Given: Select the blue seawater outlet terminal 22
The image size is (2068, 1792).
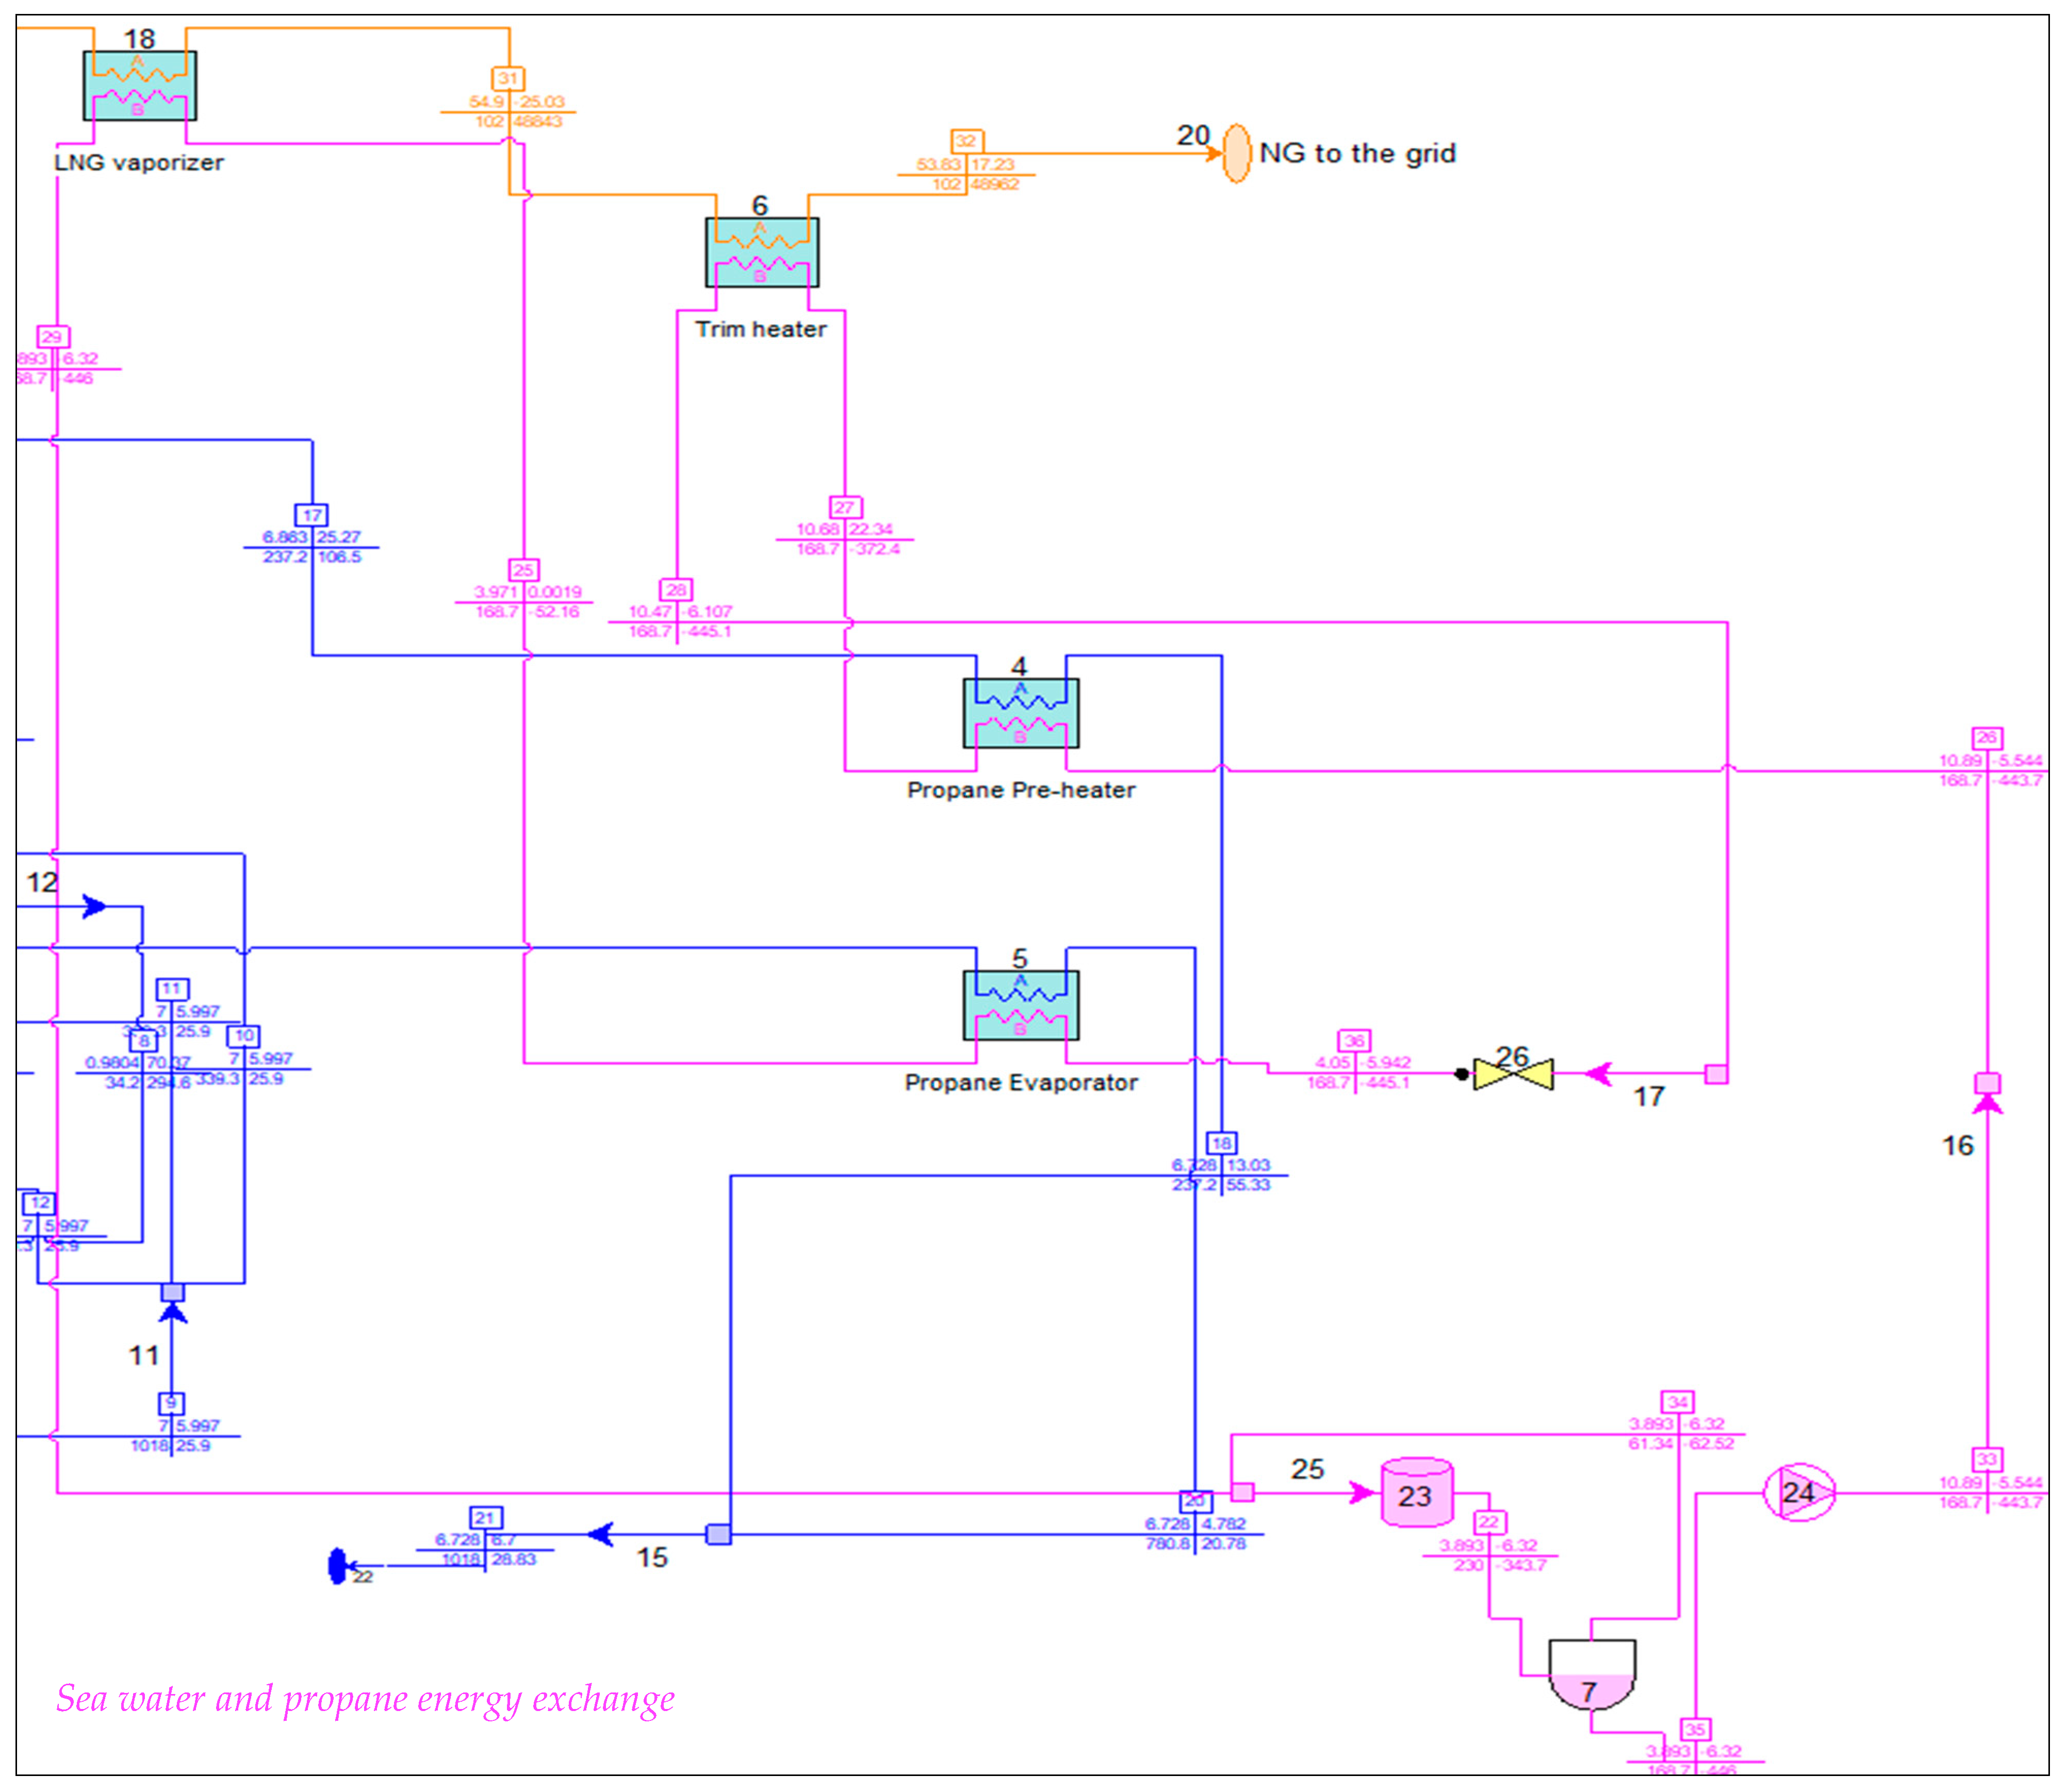Looking at the screenshot, I should (x=338, y=1566).
